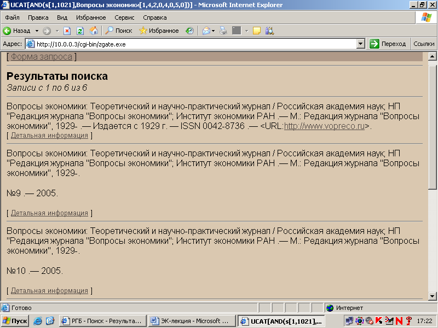Click the round globe tray icon
438x328 pixels.
(x=360, y=321)
